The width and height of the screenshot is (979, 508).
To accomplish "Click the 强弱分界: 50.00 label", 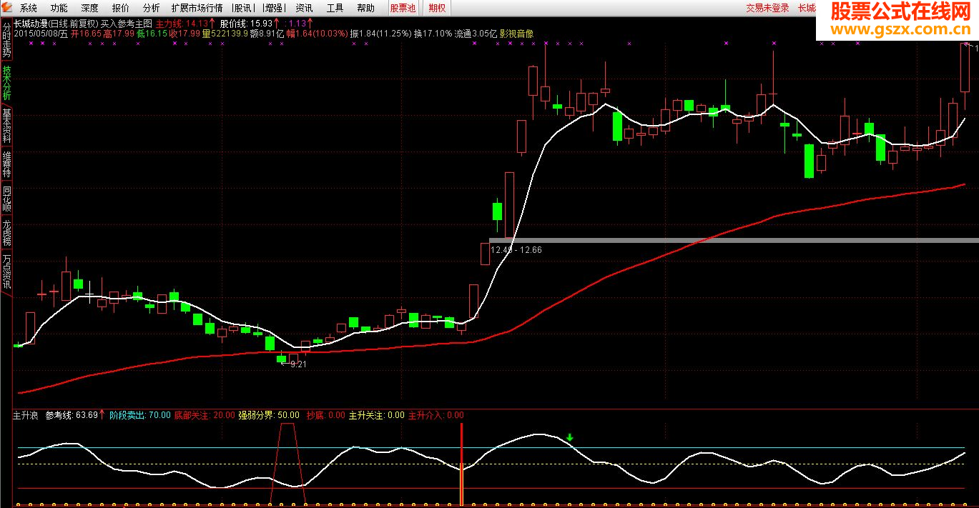I will coord(269,414).
